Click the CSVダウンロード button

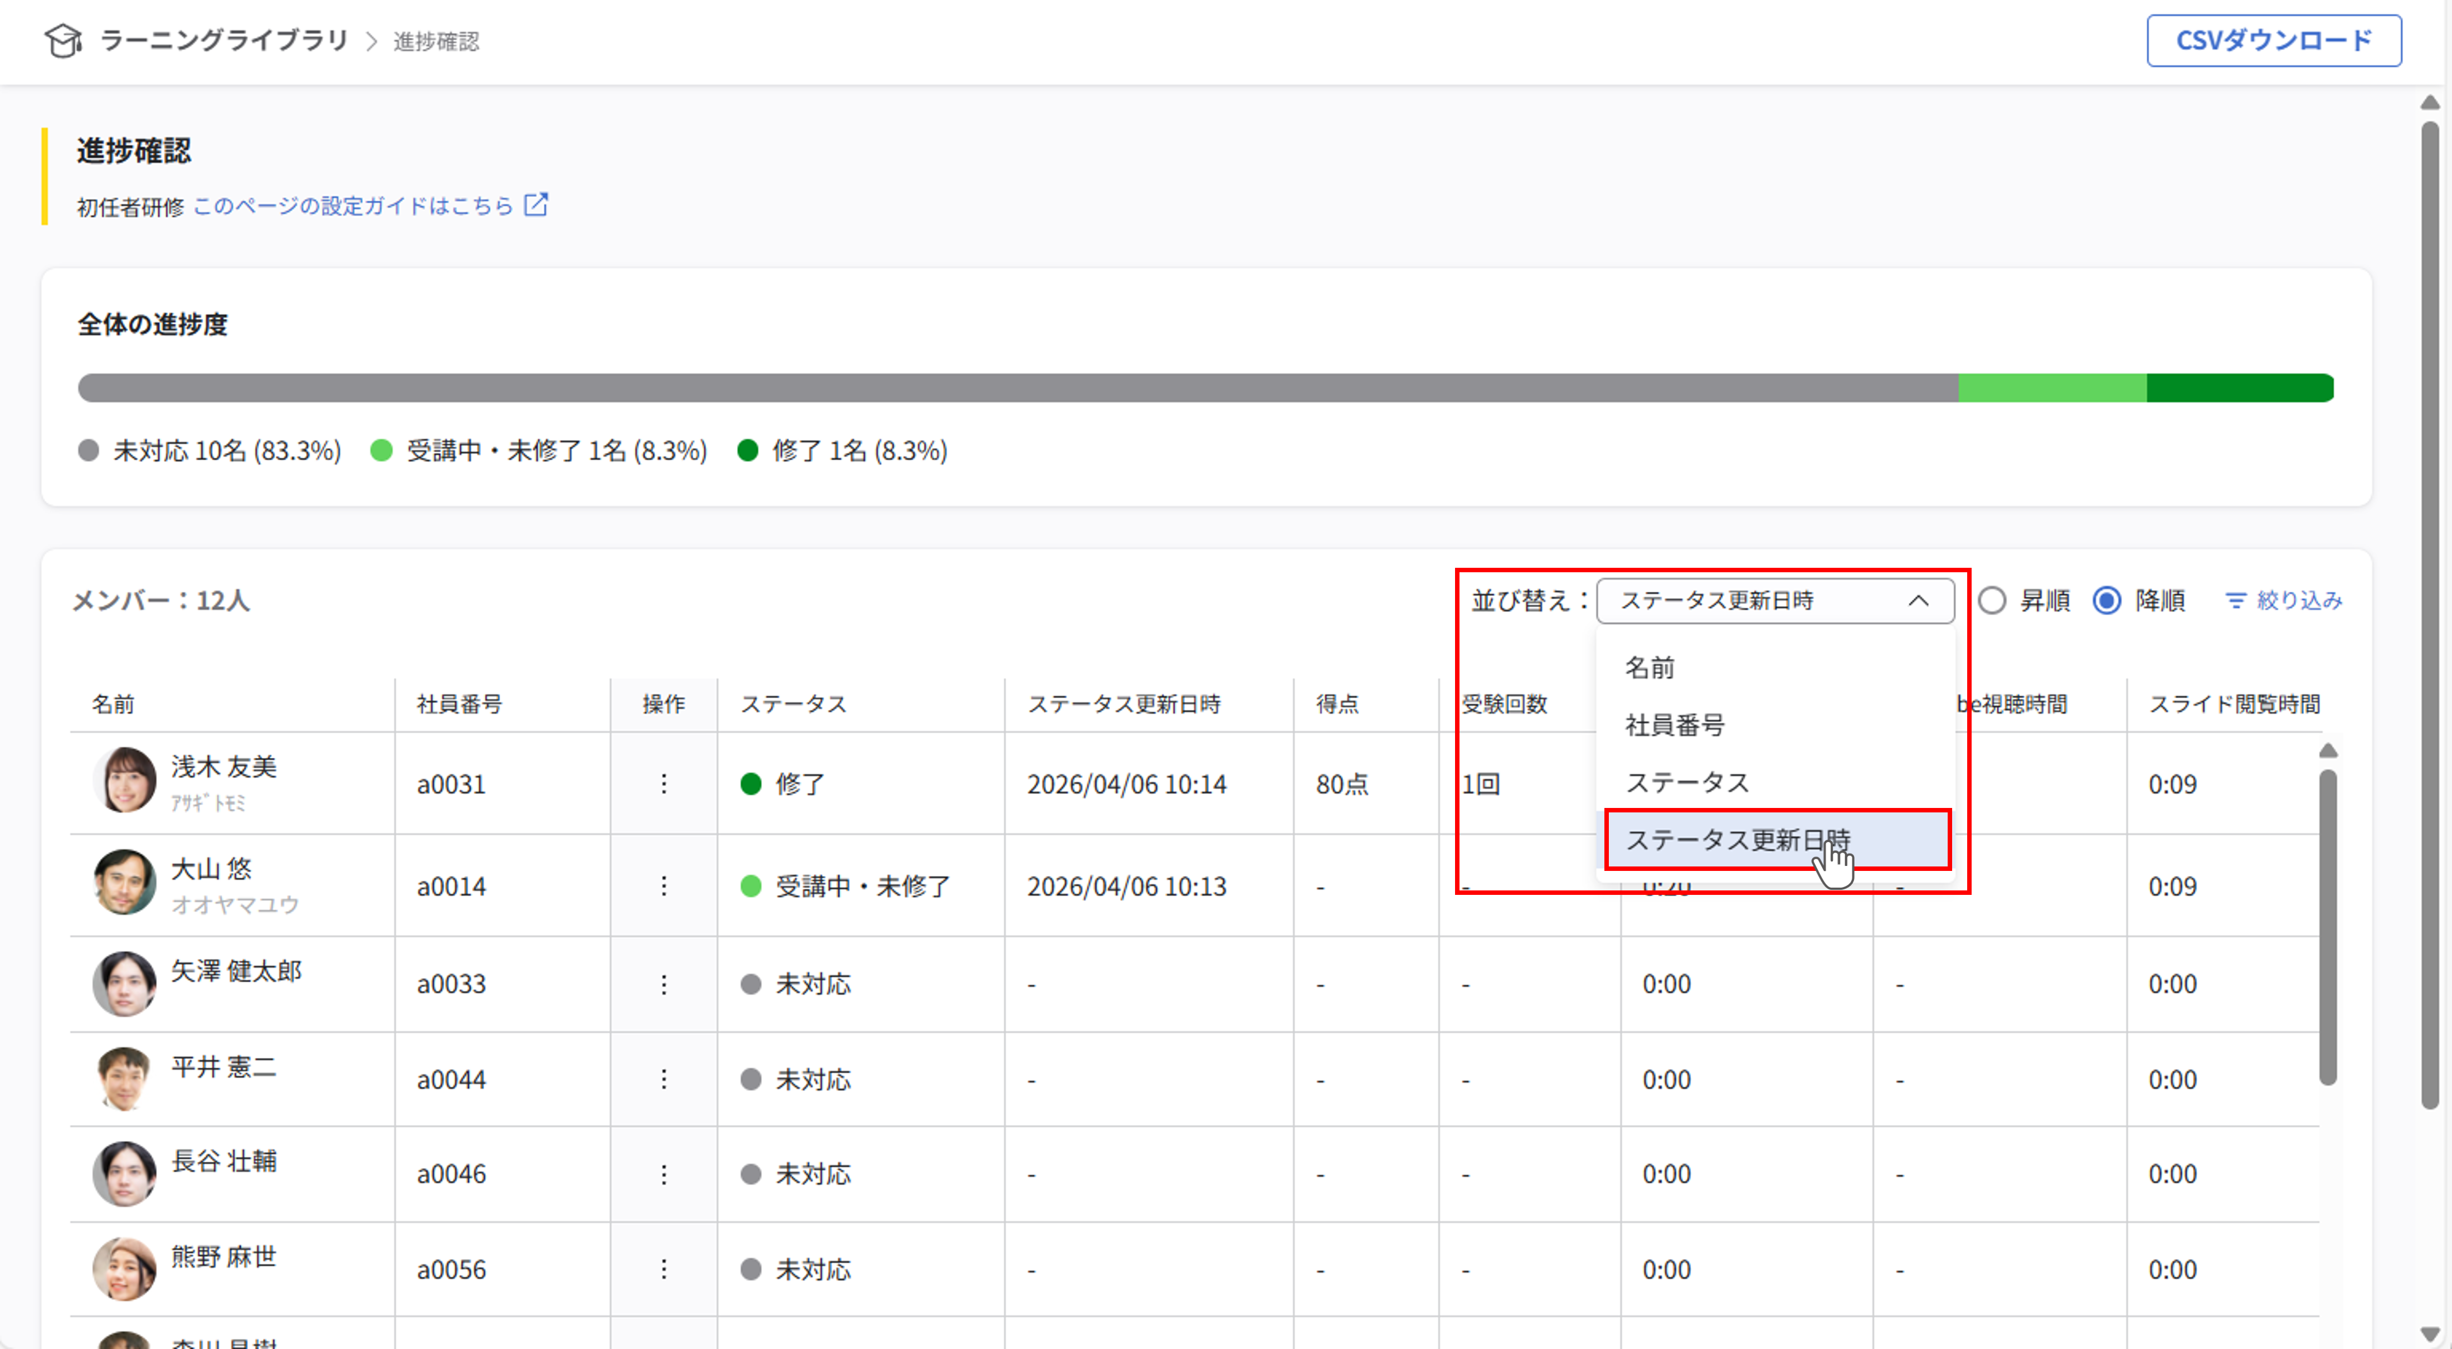pyautogui.click(x=2274, y=40)
